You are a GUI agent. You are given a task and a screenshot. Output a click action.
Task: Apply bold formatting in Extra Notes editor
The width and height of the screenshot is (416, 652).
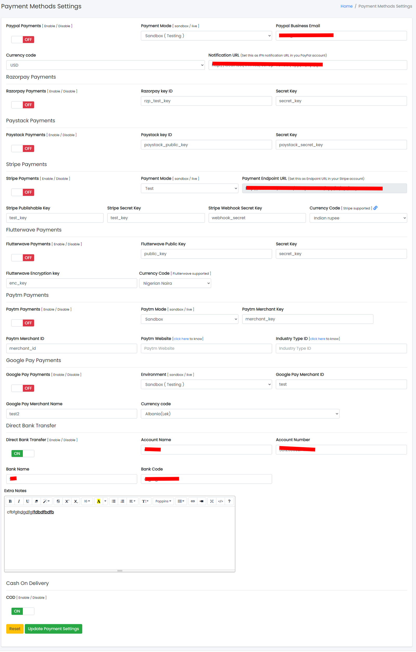[10, 501]
